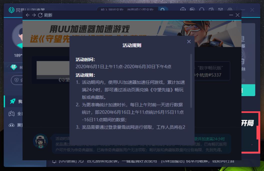
Task: Click the search magnifier icon in main window
Action: click(x=163, y=9)
